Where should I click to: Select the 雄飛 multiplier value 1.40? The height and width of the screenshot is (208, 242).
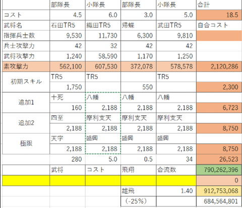pos(176,191)
